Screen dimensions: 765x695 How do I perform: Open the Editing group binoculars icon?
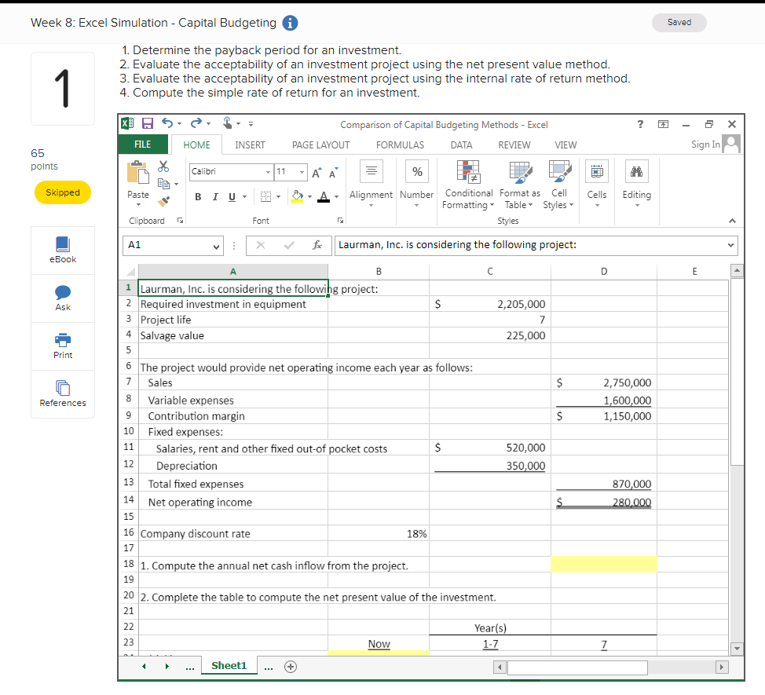point(637,171)
